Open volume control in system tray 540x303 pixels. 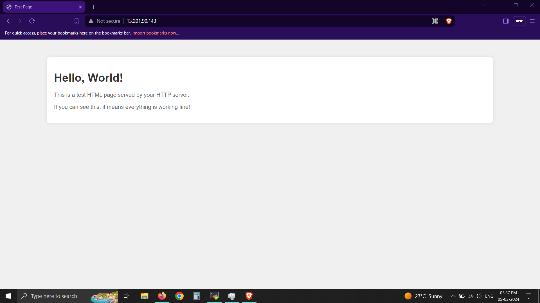pos(478,296)
